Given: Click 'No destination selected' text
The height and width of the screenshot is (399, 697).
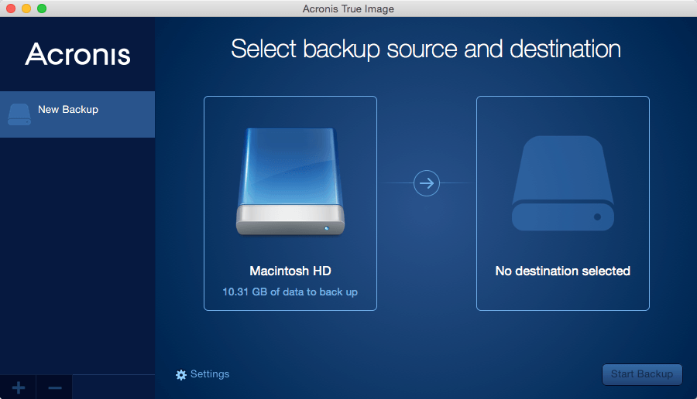Looking at the screenshot, I should [x=563, y=271].
